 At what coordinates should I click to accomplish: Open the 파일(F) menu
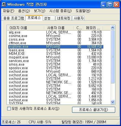point(9,11)
